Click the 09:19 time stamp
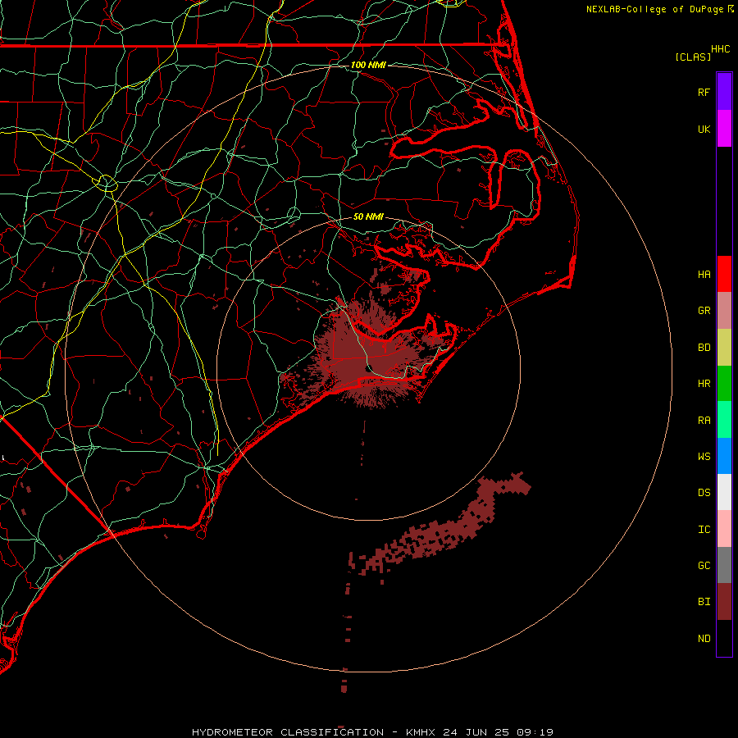The image size is (738, 738). (535, 732)
